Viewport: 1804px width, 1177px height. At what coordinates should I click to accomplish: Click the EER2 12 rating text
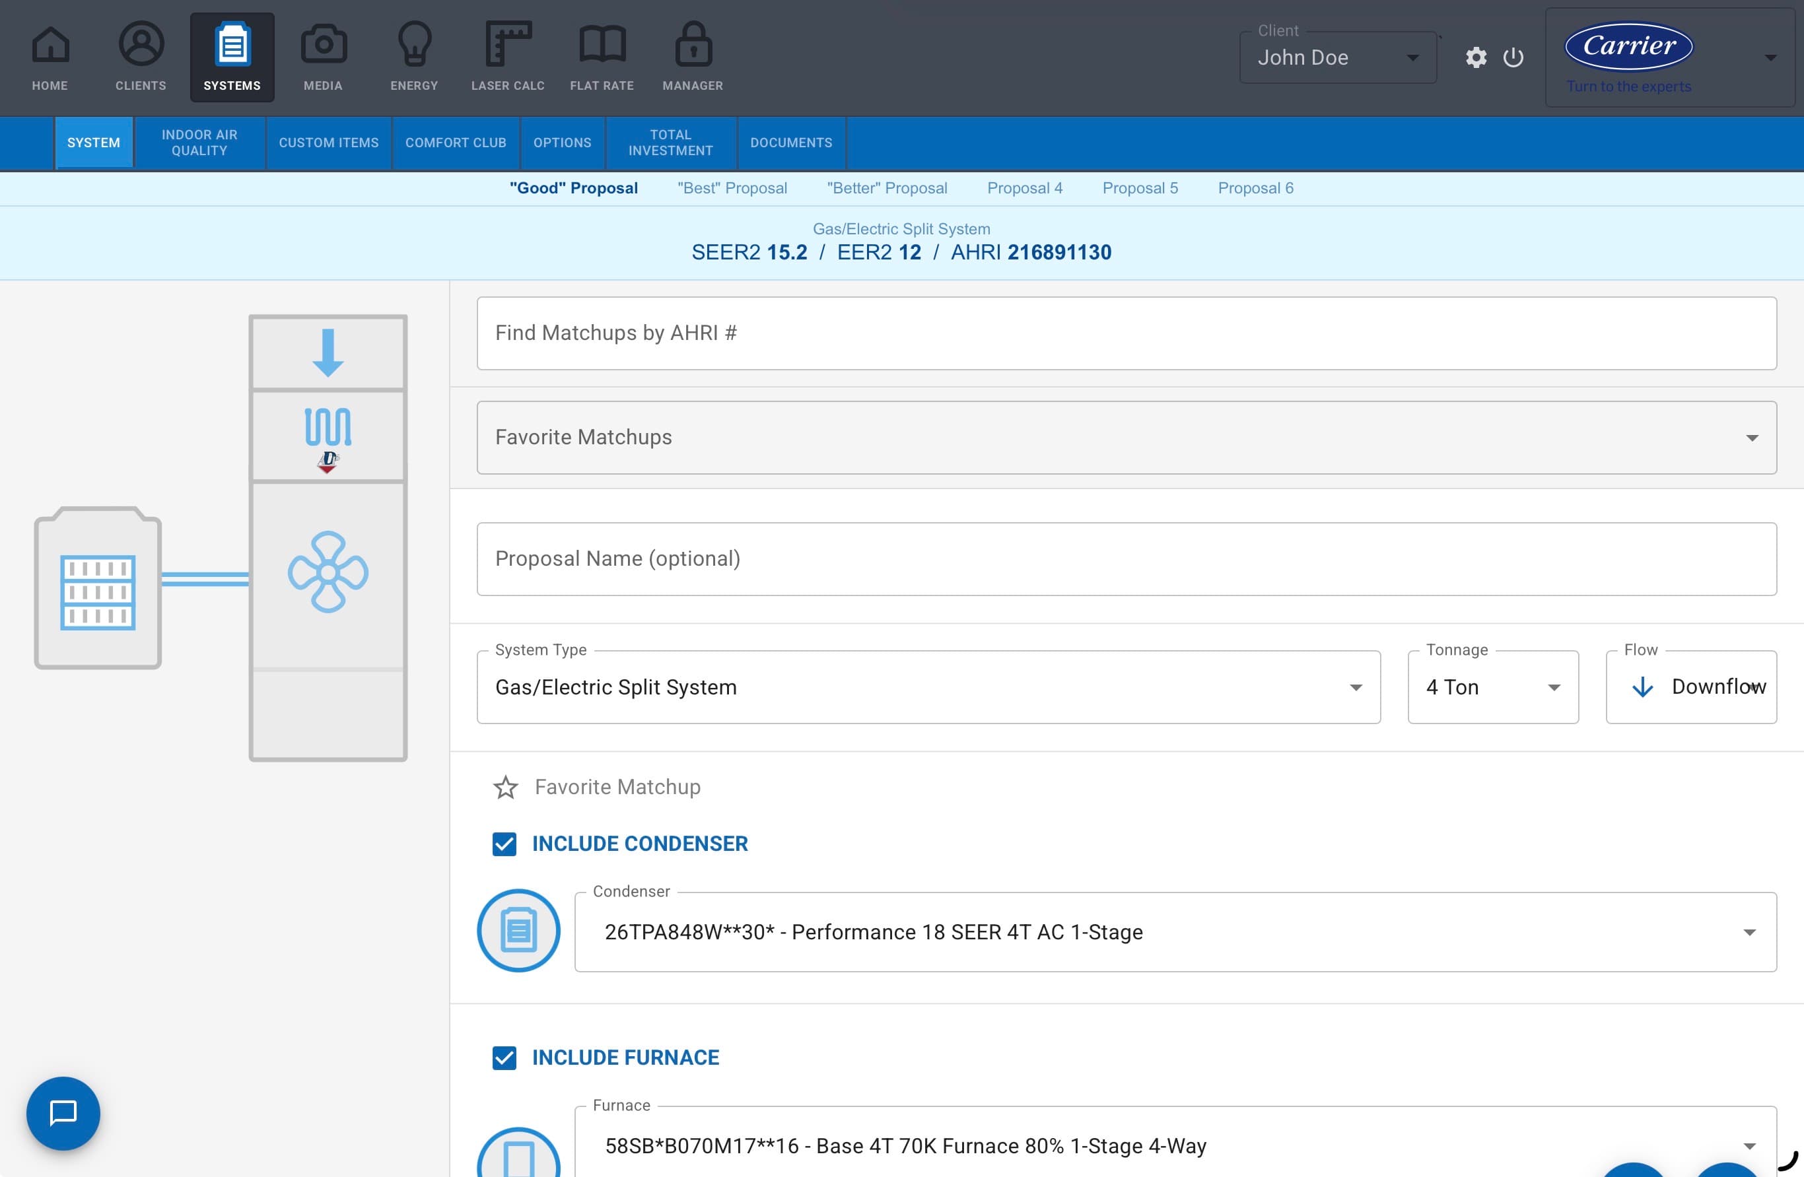pyautogui.click(x=880, y=252)
